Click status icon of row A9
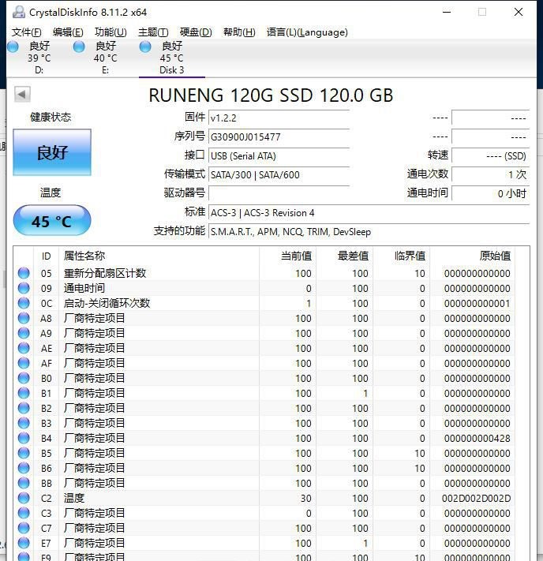 coord(24,333)
